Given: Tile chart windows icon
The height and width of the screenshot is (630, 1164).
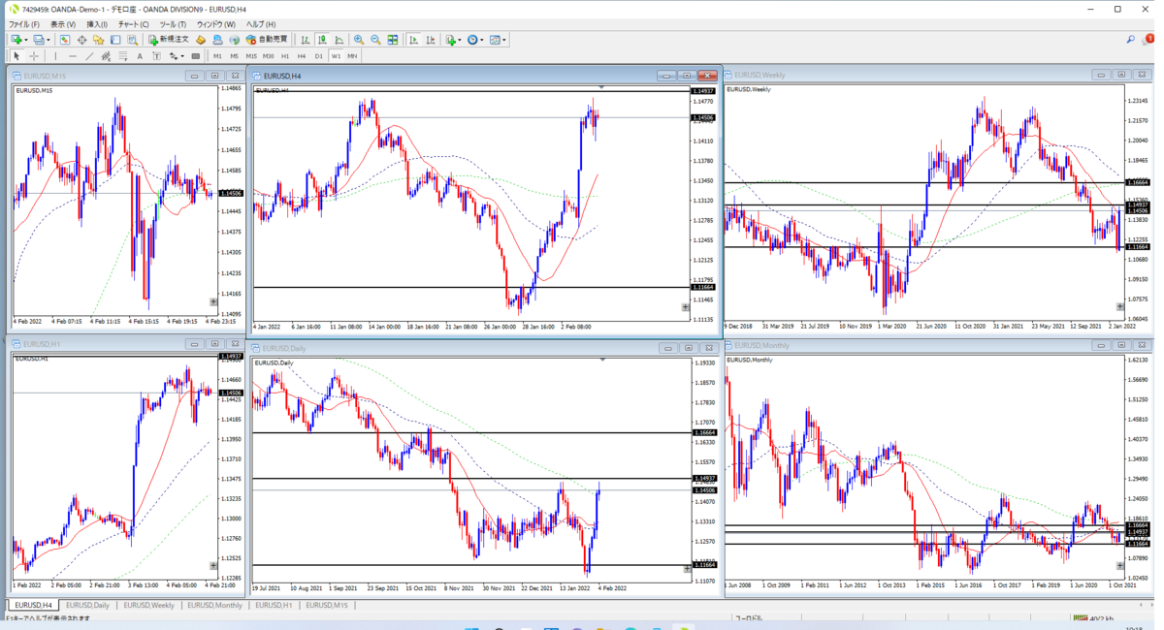Looking at the screenshot, I should (x=393, y=40).
